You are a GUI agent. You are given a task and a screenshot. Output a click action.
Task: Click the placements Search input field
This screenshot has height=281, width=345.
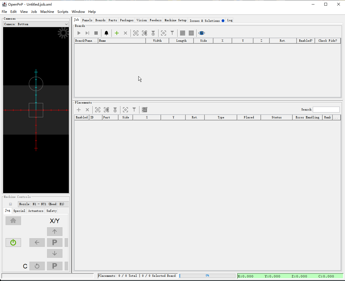click(326, 109)
